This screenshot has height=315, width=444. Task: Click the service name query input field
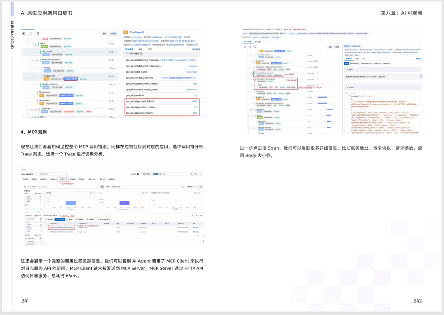[63, 187]
